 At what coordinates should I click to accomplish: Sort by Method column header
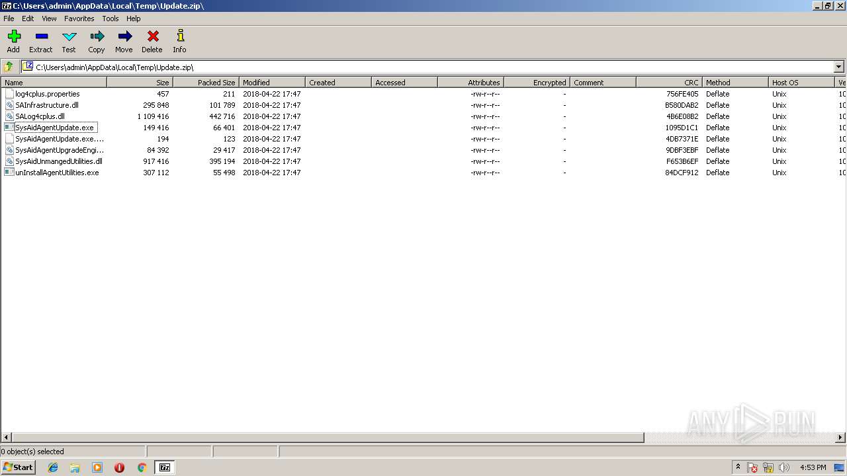click(735, 83)
